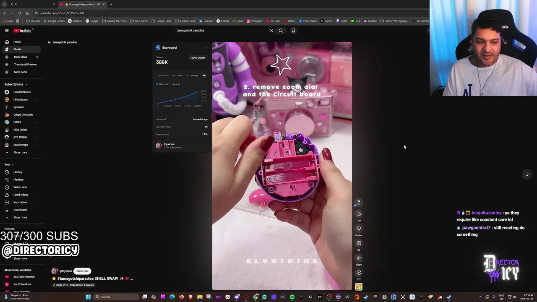
Task: Open the Google Gemini bookmark
Action: pos(54,21)
